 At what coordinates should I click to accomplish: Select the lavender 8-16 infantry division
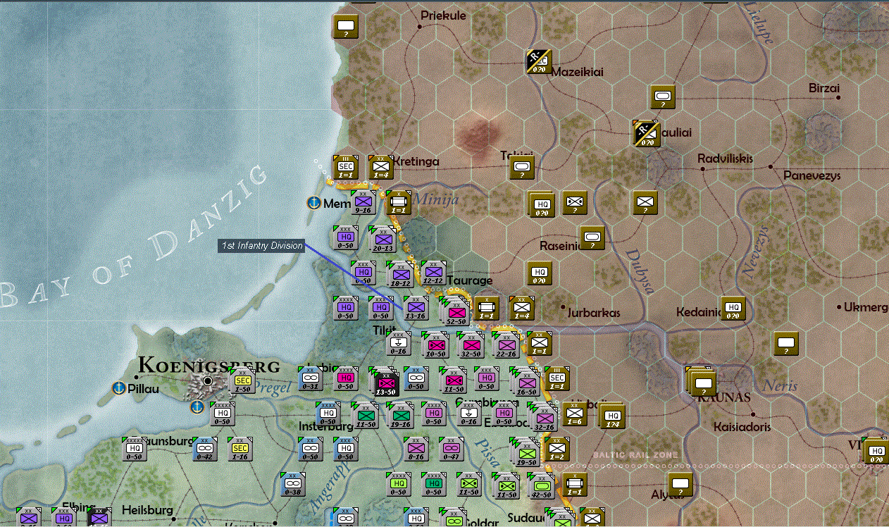[416, 449]
